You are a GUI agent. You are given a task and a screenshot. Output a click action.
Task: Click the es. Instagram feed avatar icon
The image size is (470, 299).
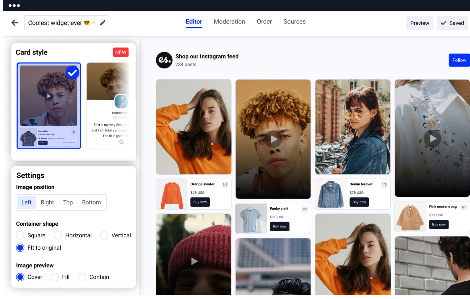164,60
